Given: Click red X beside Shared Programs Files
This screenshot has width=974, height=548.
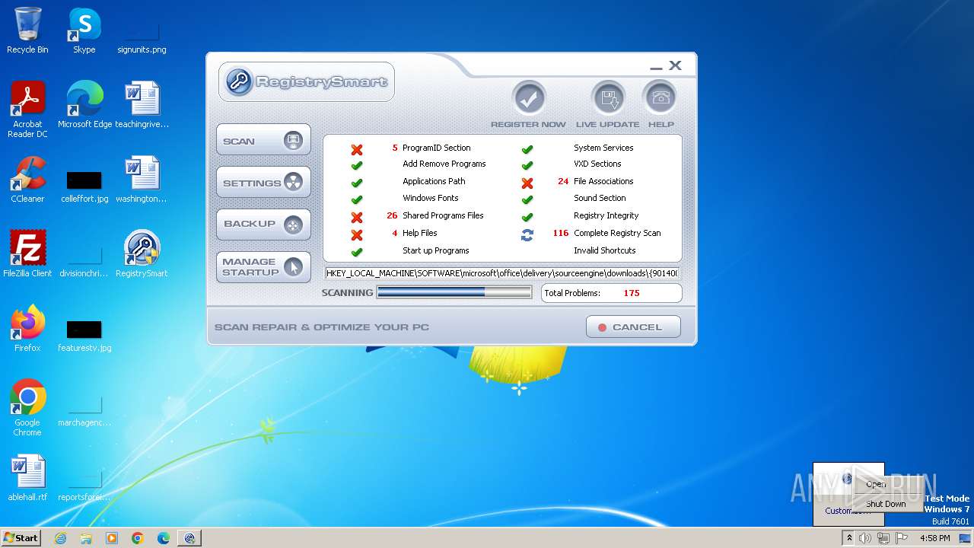Looking at the screenshot, I should pos(356,217).
